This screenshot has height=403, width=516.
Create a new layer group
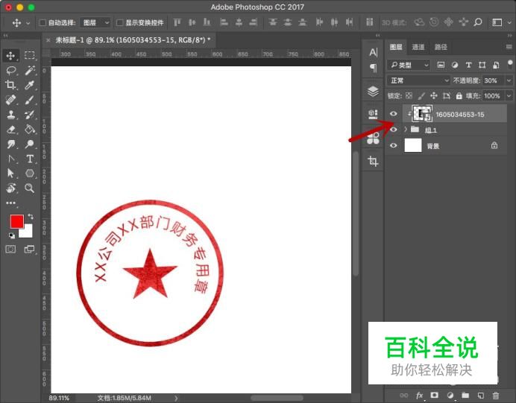click(465, 395)
